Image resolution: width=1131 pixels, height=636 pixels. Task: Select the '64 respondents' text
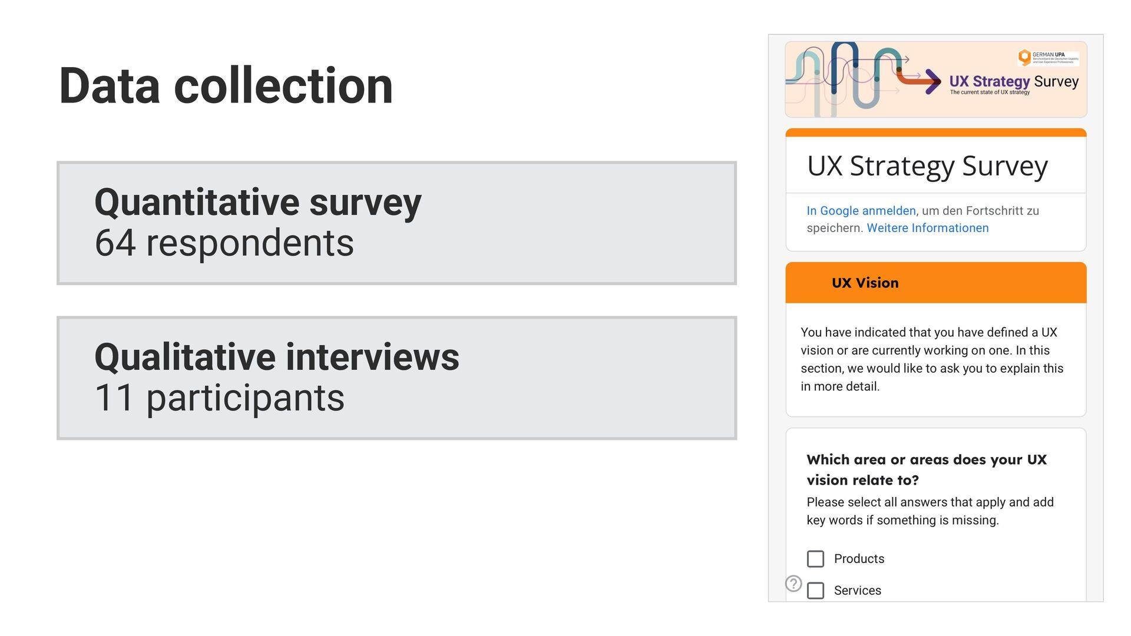(x=224, y=243)
